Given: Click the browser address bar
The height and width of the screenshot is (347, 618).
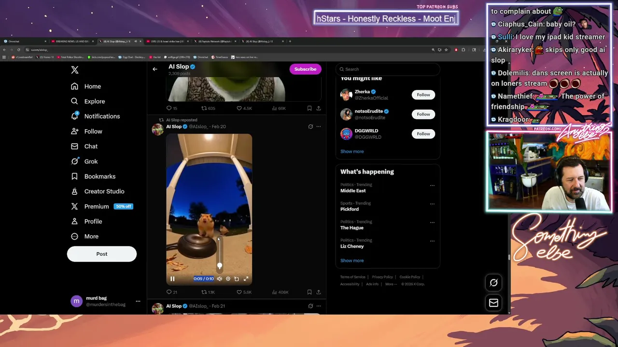Looking at the screenshot, I should pyautogui.click(x=227, y=50).
